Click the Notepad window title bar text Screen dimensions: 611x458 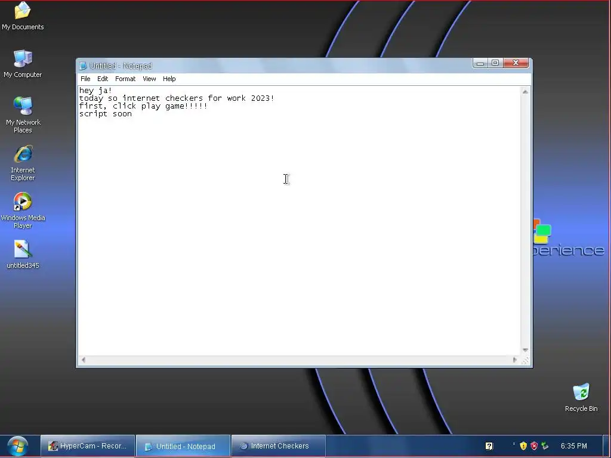(x=121, y=66)
